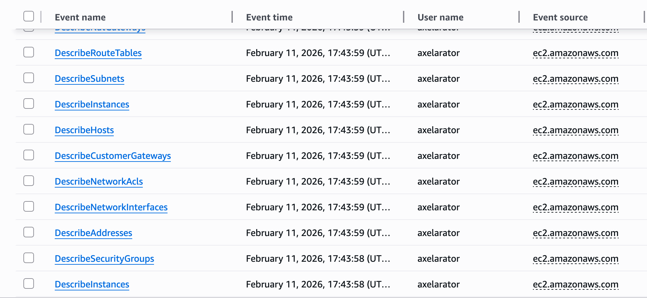The image size is (647, 298).
Task: View the DescribeCustomerGateways event
Action: pyautogui.click(x=113, y=156)
